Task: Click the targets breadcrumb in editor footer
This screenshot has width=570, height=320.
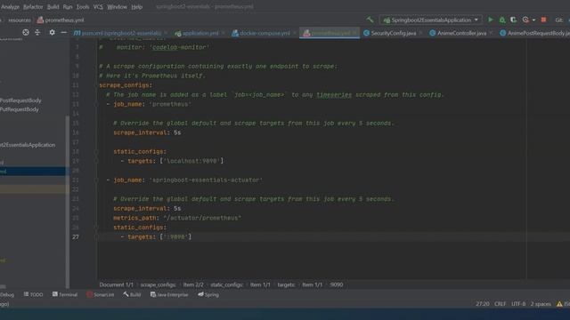Action: point(286,284)
